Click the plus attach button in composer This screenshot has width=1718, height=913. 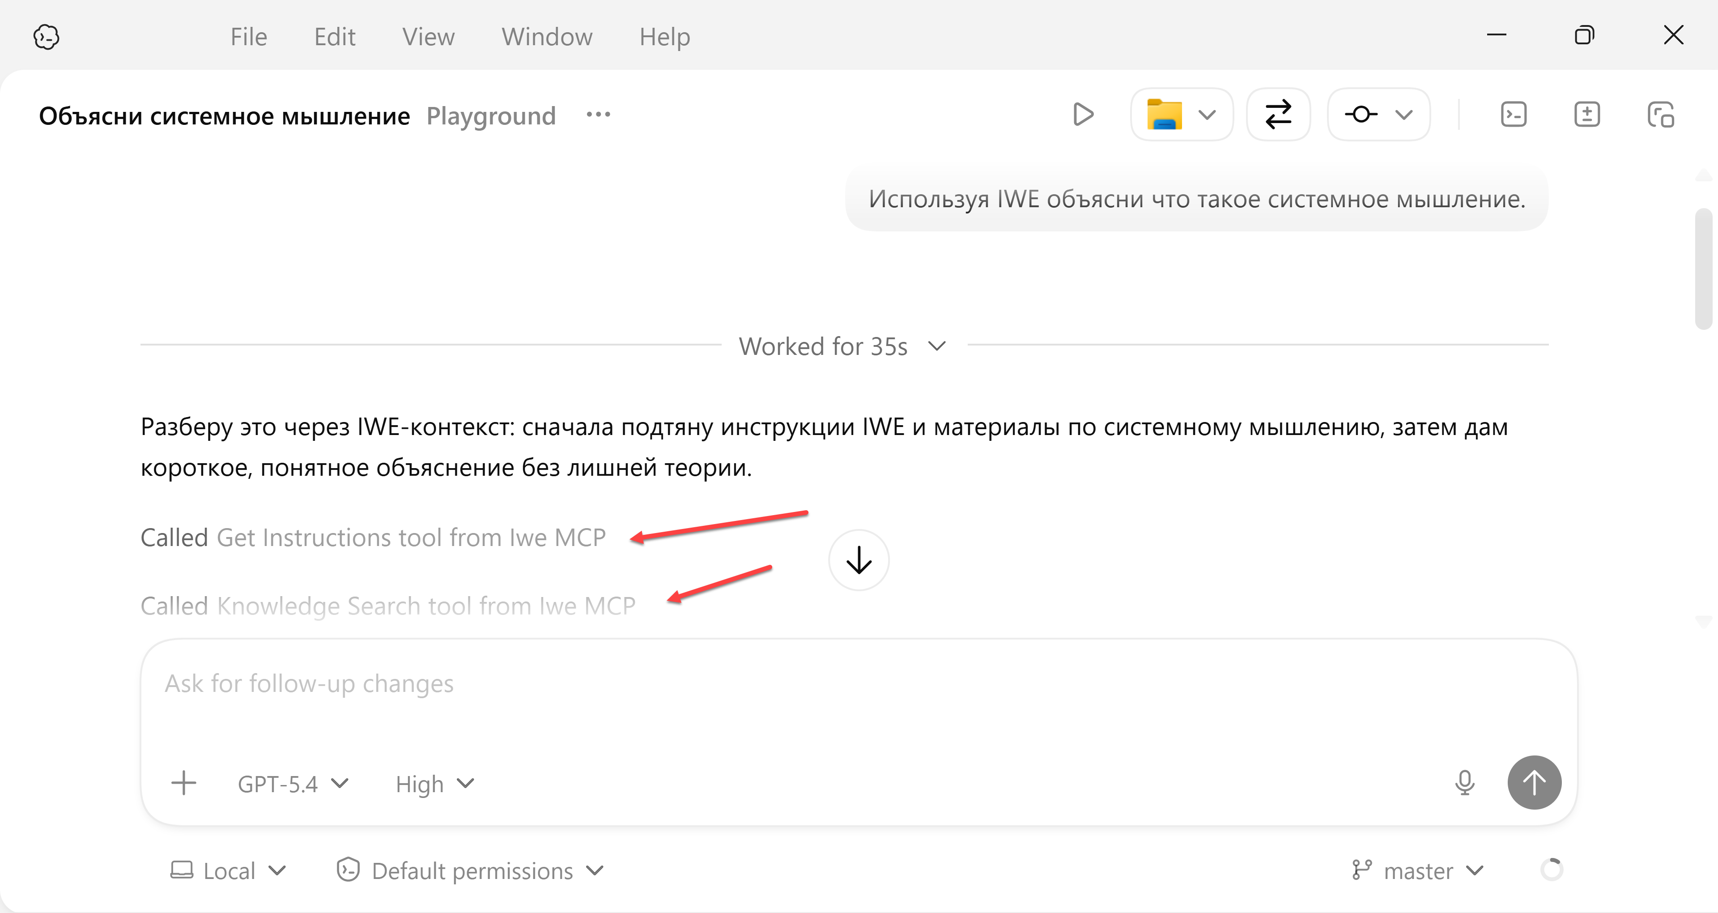pos(183,783)
